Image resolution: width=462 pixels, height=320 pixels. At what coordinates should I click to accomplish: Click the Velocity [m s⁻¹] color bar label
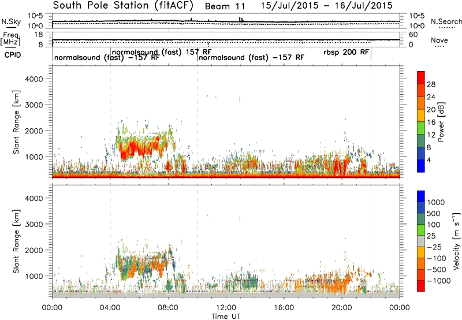[x=456, y=241]
